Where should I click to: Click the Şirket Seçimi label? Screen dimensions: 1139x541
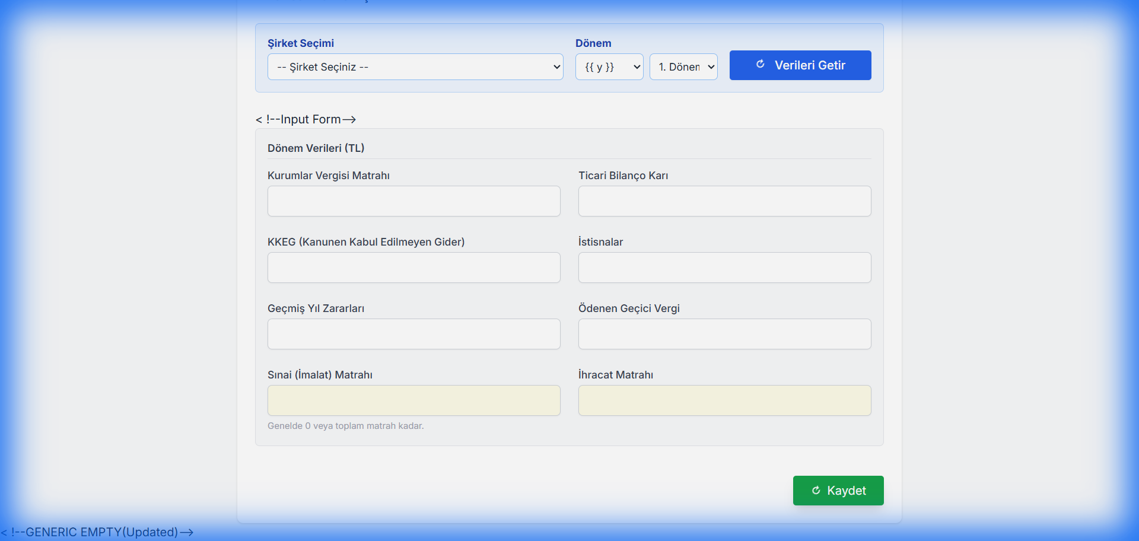(x=300, y=43)
